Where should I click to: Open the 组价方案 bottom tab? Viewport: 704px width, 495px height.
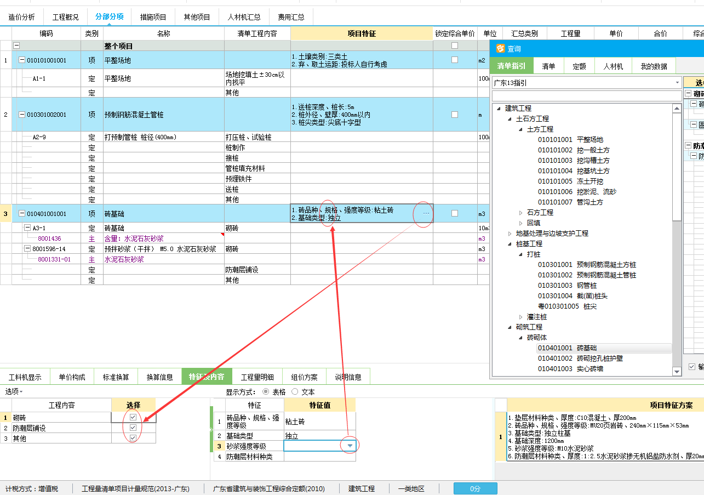pos(304,377)
